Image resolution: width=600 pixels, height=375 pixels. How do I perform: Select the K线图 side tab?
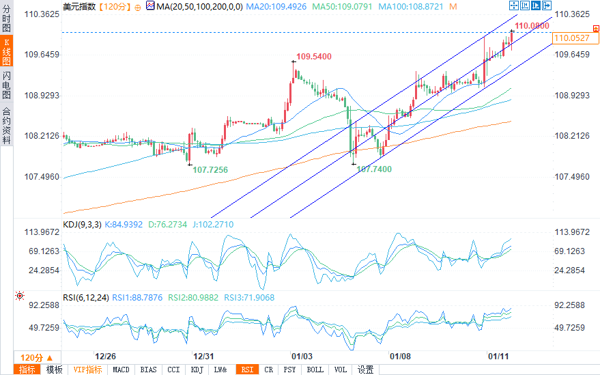tap(7, 52)
